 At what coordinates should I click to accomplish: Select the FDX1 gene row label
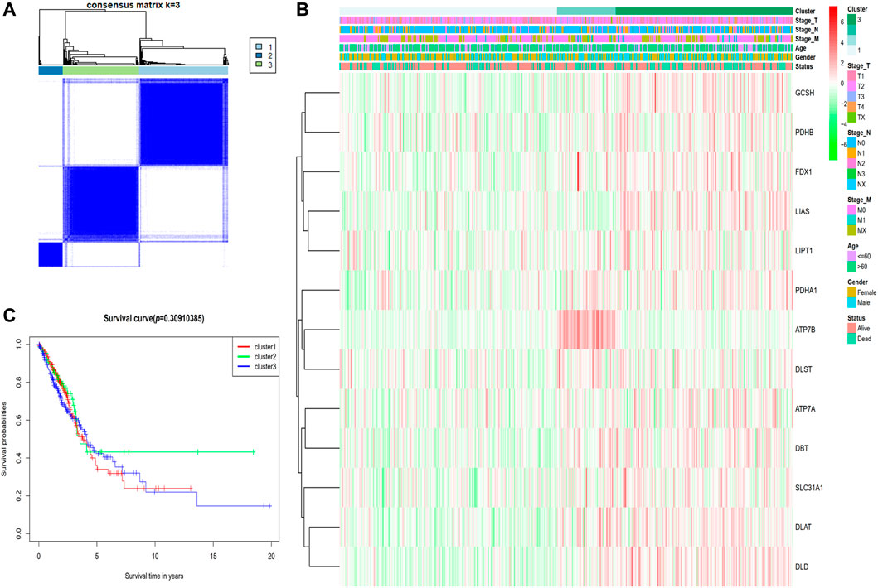(803, 171)
